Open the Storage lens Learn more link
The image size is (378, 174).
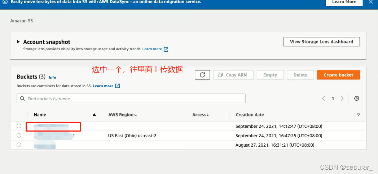(x=152, y=49)
